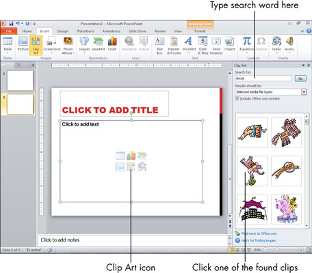Open the WordArt styles

pyautogui.click(x=189, y=45)
